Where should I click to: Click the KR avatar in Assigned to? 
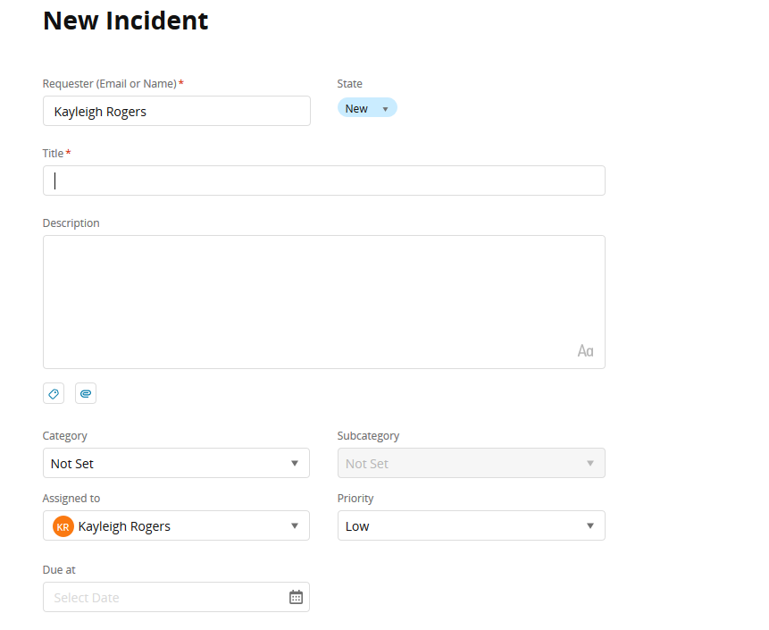tap(63, 526)
